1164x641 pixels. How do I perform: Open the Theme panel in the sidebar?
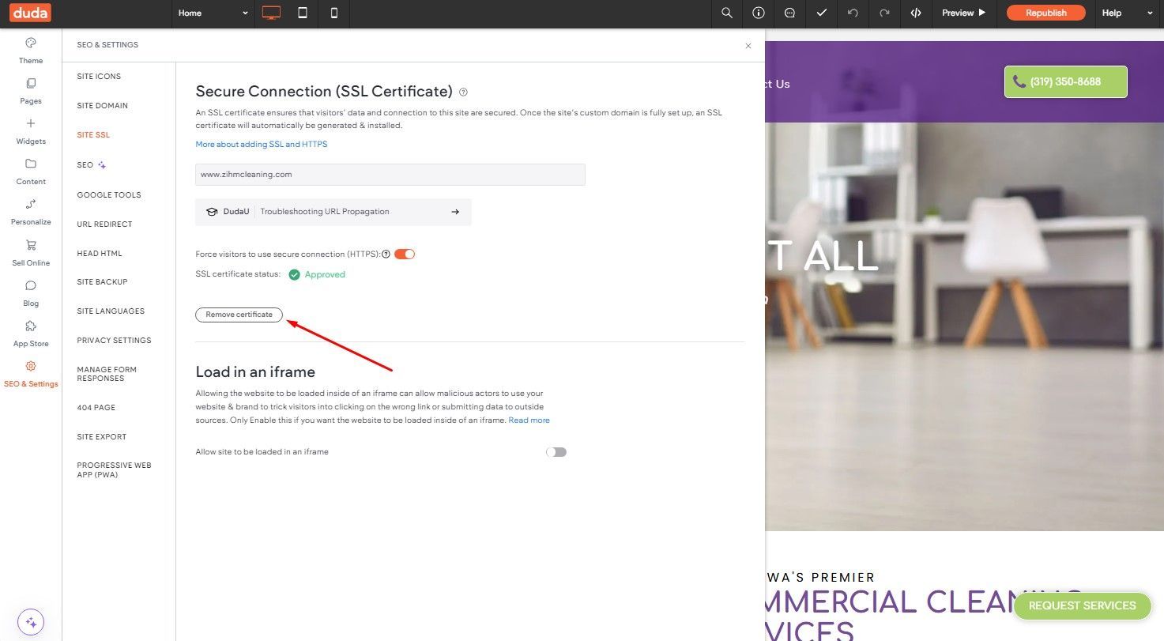click(x=31, y=51)
